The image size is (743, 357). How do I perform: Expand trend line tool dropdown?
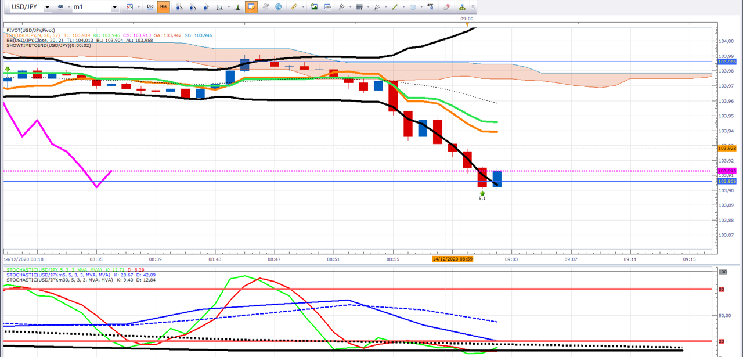click(x=403, y=7)
